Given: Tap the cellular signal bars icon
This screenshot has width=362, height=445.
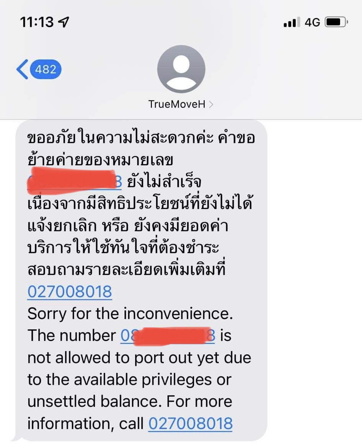Looking at the screenshot, I should 291,22.
